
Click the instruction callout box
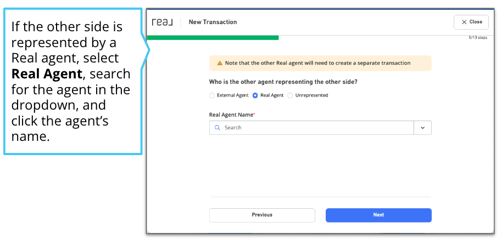[x=73, y=82]
